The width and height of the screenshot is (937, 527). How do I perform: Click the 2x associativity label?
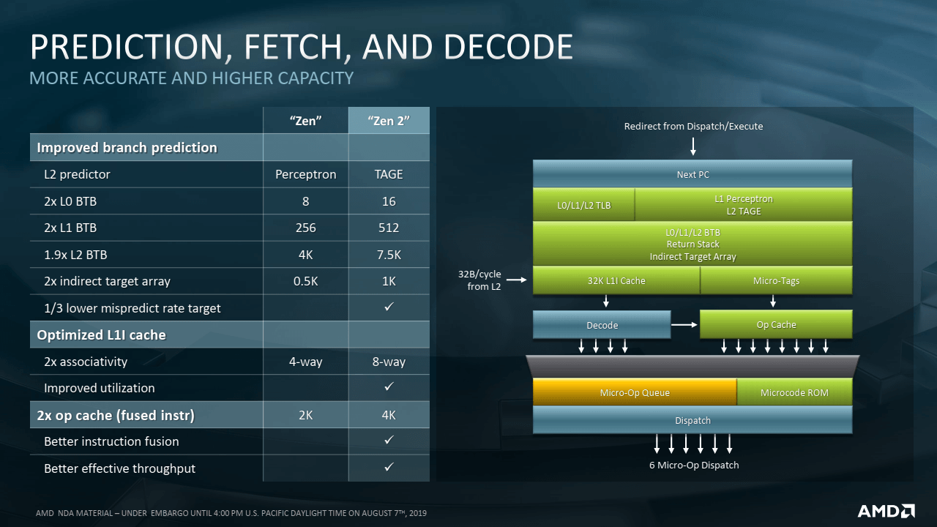coord(86,362)
